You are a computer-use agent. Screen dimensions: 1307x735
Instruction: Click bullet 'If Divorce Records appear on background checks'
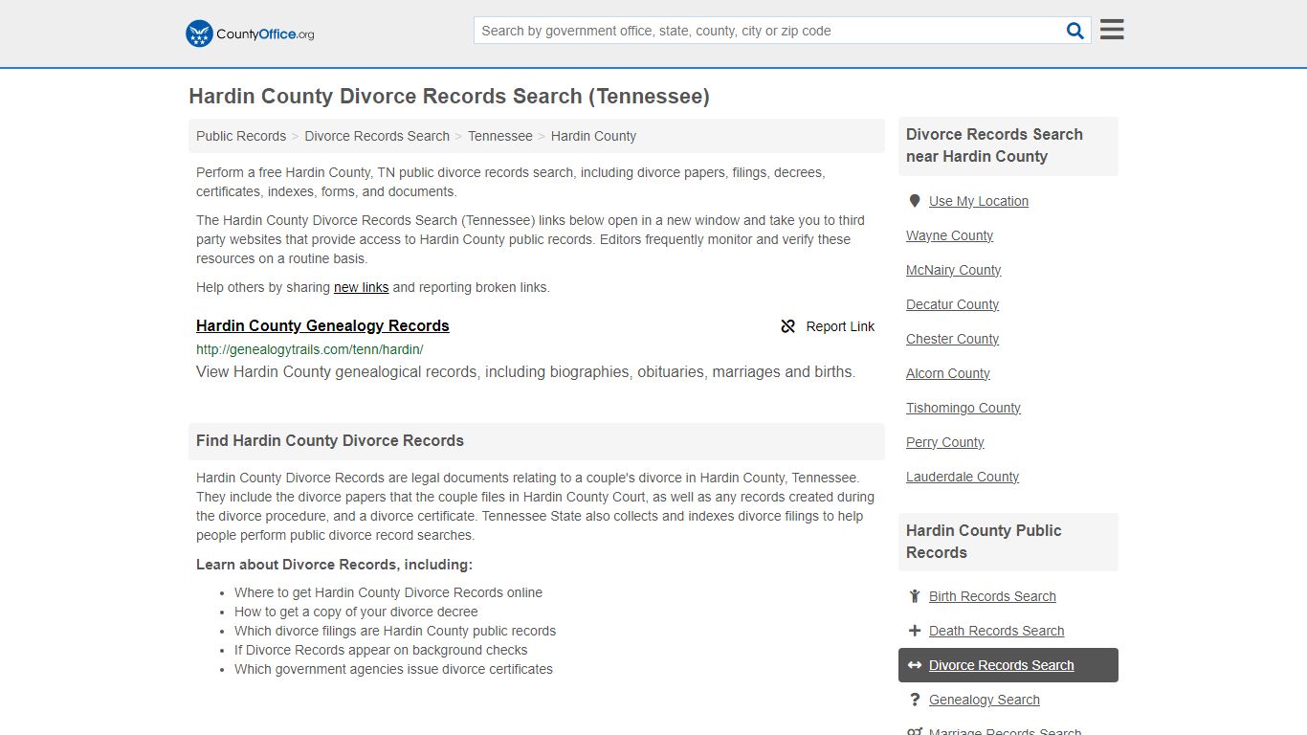381,650
